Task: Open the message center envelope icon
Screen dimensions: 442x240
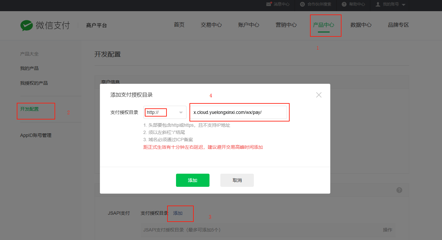Action: coord(269,4)
